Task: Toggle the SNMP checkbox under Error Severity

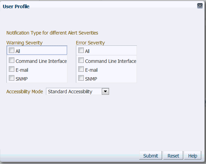Action: pos(81,78)
